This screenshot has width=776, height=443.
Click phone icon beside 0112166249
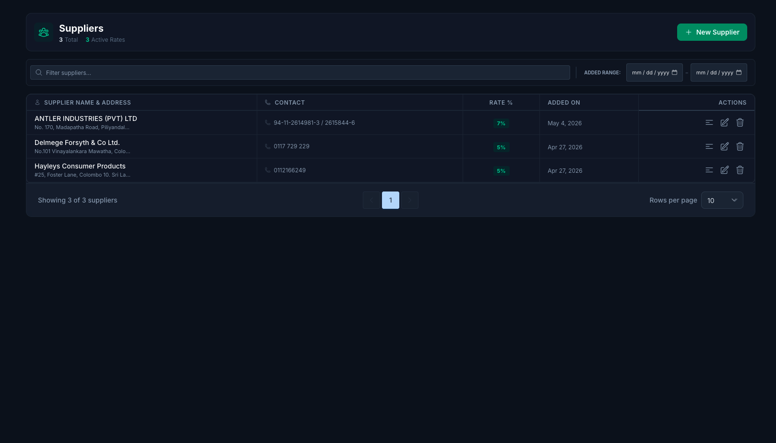tap(268, 170)
